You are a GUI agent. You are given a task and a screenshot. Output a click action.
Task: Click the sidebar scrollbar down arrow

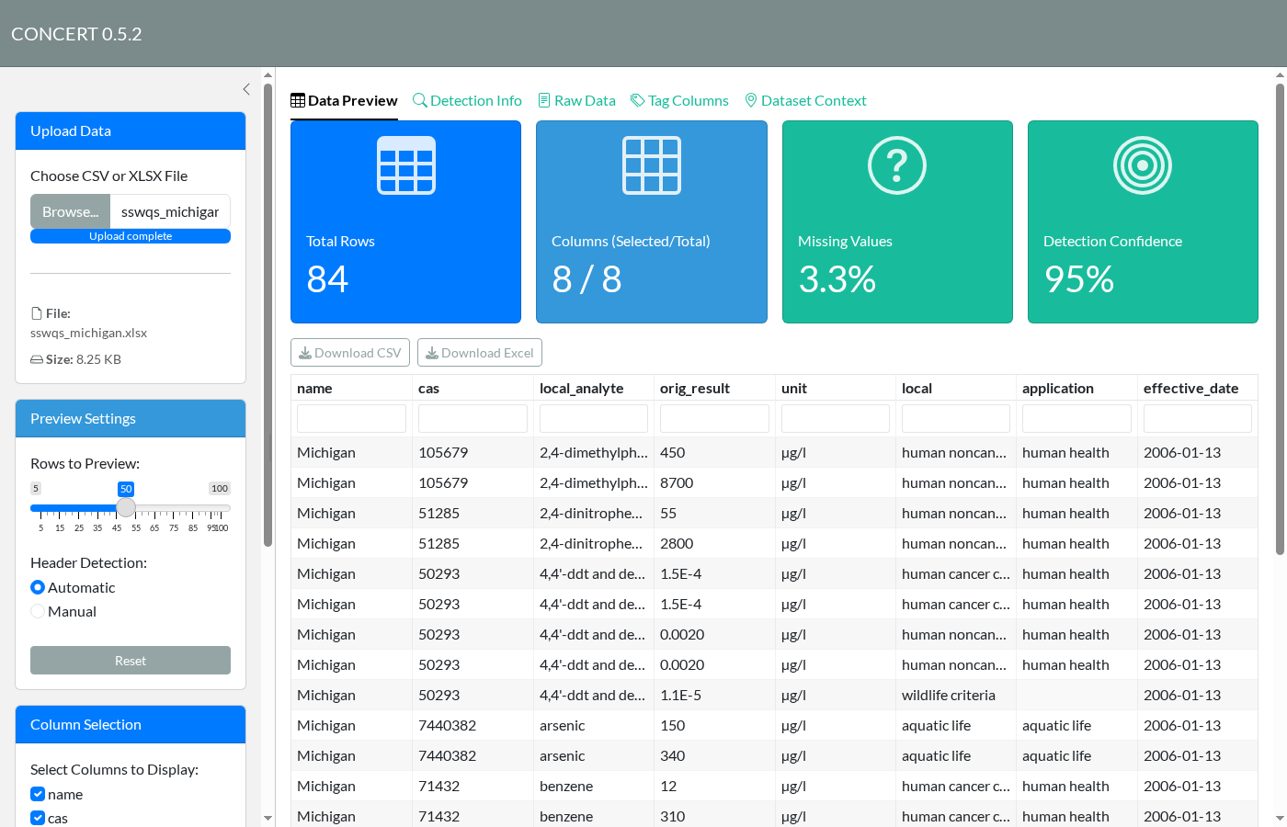pos(268,818)
